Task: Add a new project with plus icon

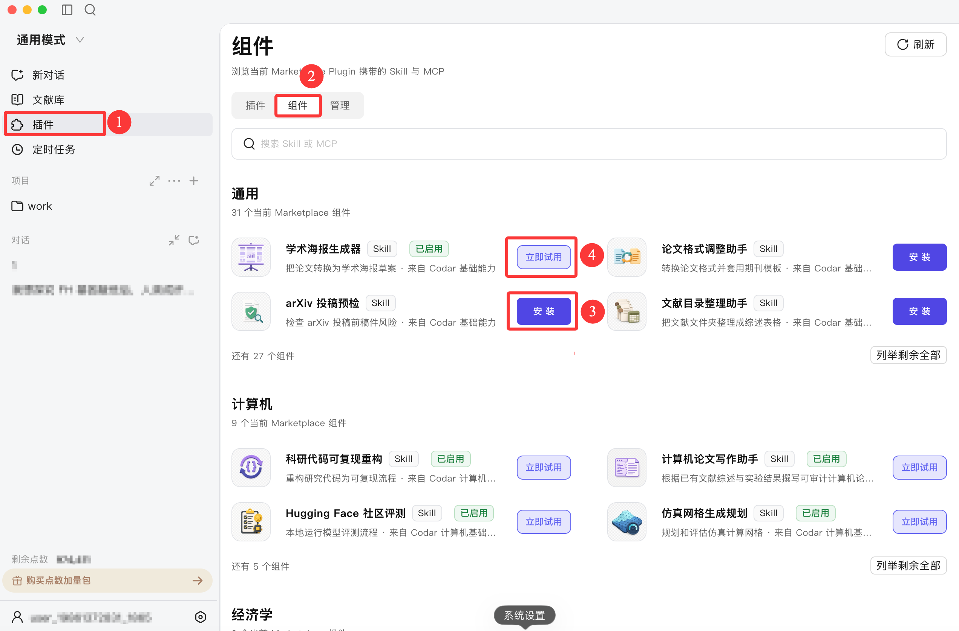Action: tap(194, 181)
